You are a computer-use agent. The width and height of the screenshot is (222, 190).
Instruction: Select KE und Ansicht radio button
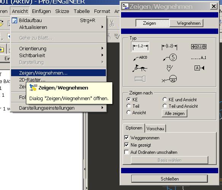tap(165, 99)
